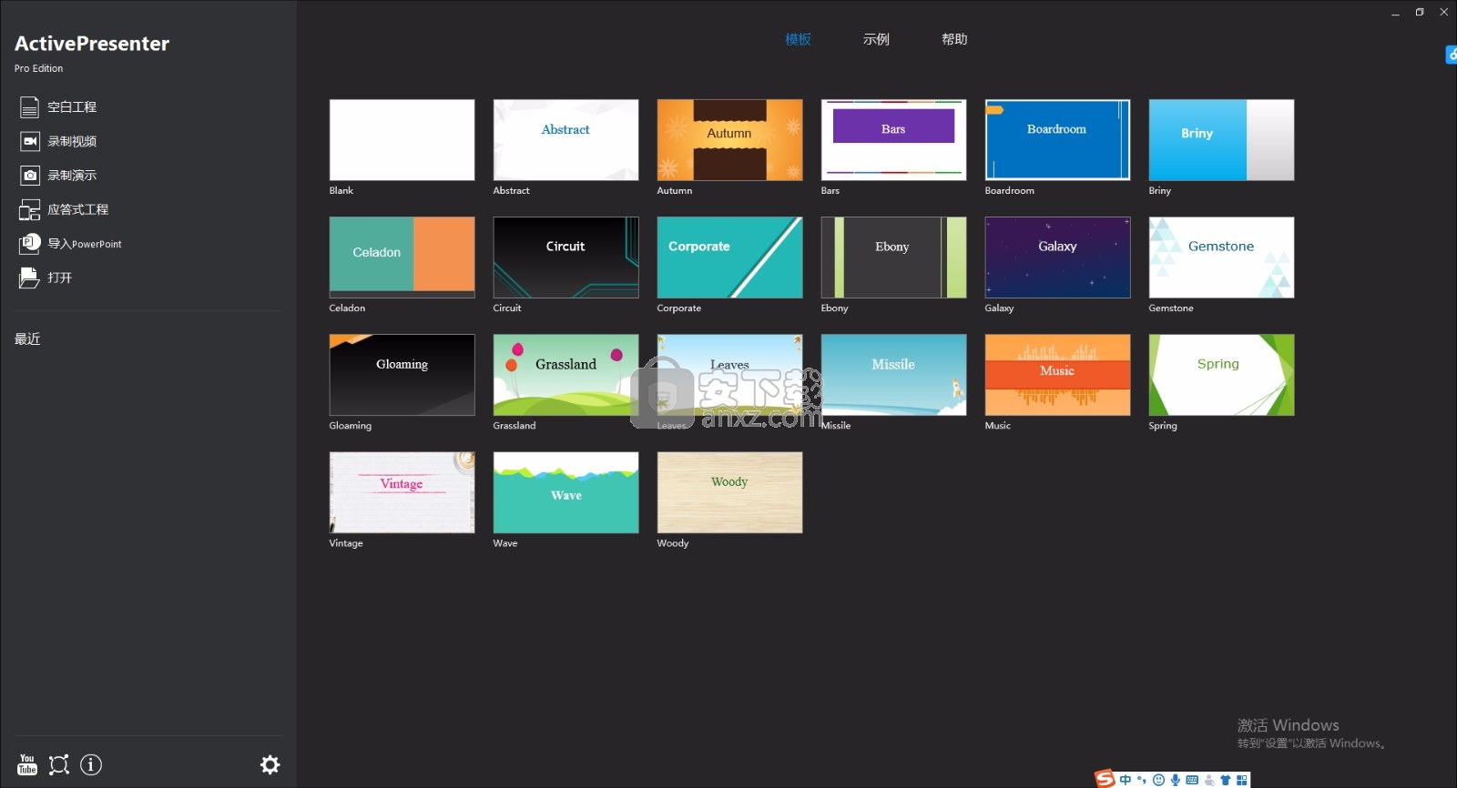1457x788 pixels.
Task: Choose the Ebony template thumbnail
Action: (x=893, y=258)
